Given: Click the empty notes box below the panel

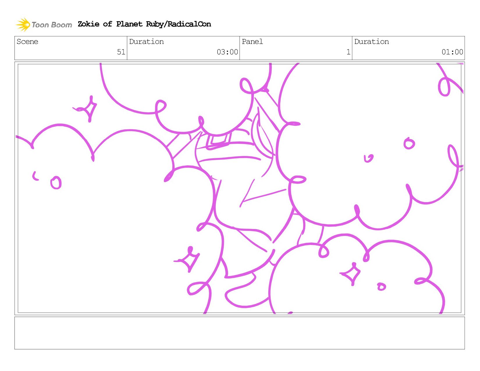Looking at the screenshot, I should (239, 333).
